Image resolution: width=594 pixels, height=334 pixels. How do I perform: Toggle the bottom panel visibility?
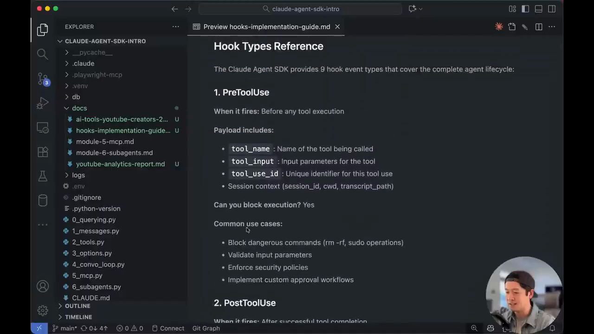pyautogui.click(x=538, y=9)
